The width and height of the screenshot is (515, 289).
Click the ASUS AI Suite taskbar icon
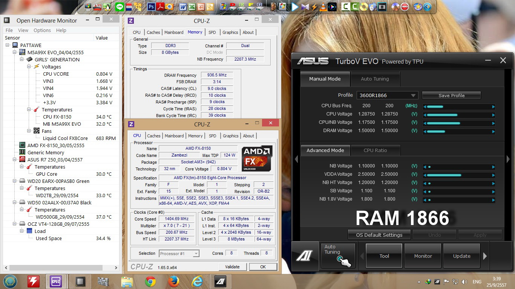tap(221, 281)
